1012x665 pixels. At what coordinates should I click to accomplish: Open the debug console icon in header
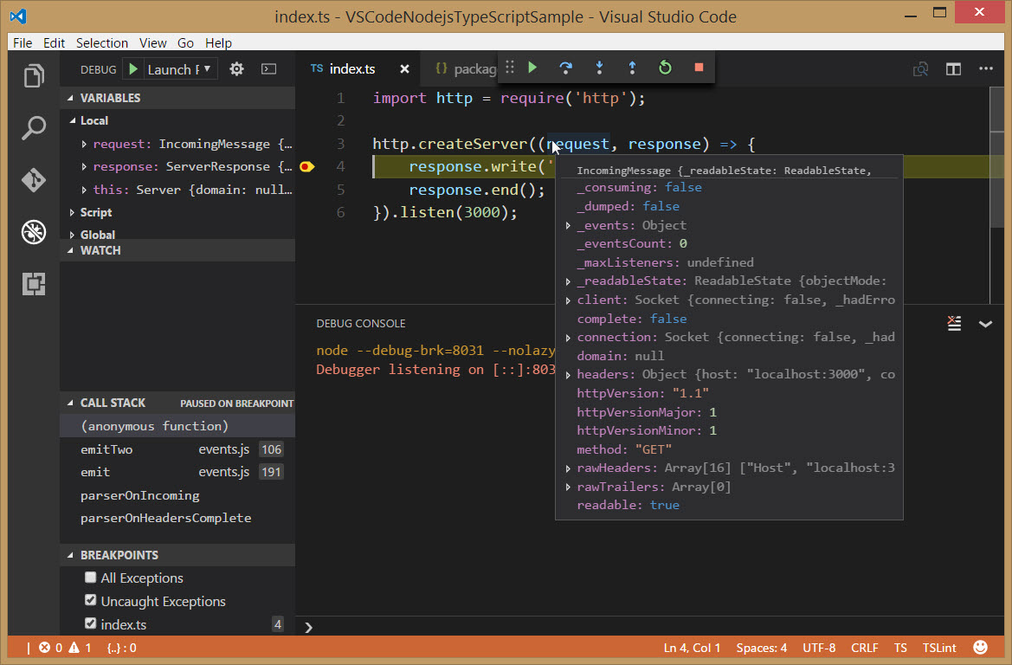pyautogui.click(x=269, y=69)
